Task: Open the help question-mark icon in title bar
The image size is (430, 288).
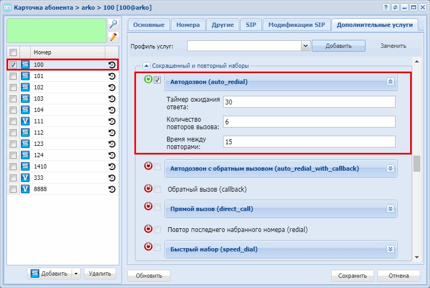Action: pos(386,8)
